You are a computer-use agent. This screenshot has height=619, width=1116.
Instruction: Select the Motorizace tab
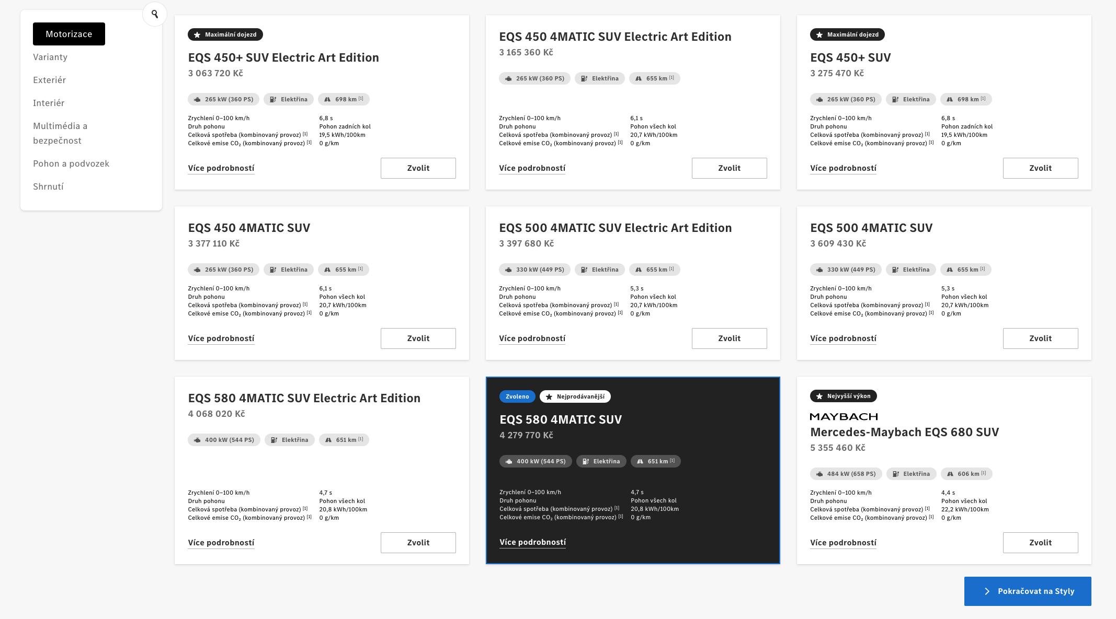coord(69,34)
